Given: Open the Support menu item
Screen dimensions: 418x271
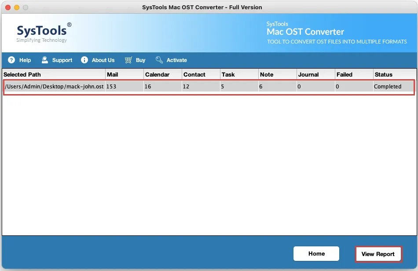Looking at the screenshot, I should pyautogui.click(x=62, y=60).
